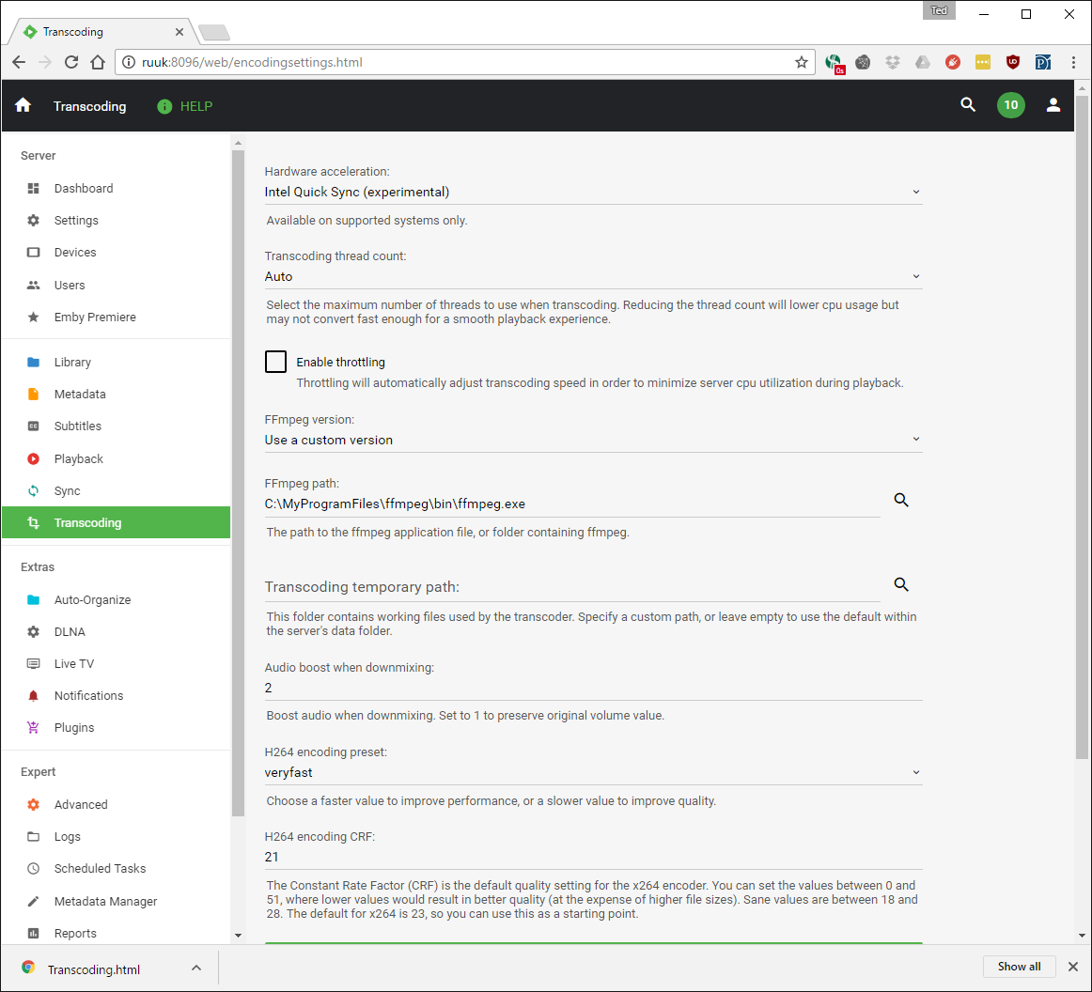Click the Live TV icon
The height and width of the screenshot is (992, 1092).
[34, 664]
